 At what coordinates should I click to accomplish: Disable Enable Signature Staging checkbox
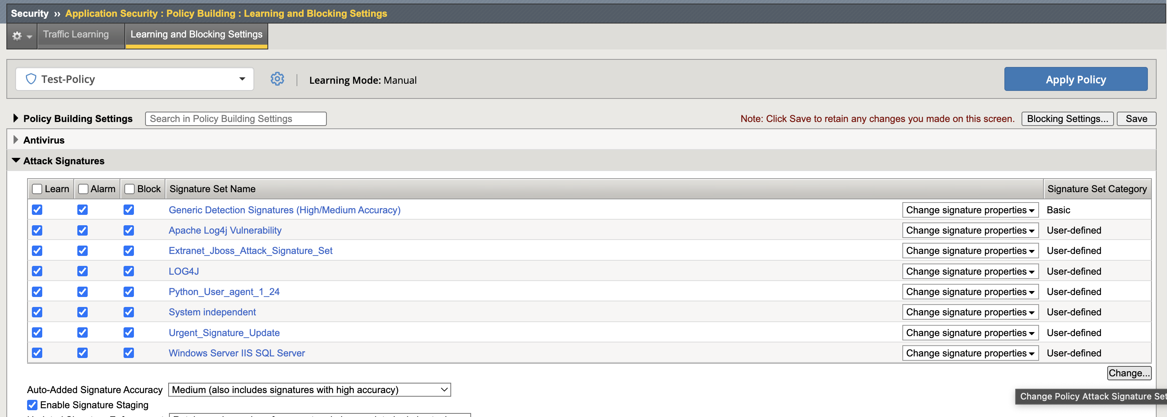32,405
